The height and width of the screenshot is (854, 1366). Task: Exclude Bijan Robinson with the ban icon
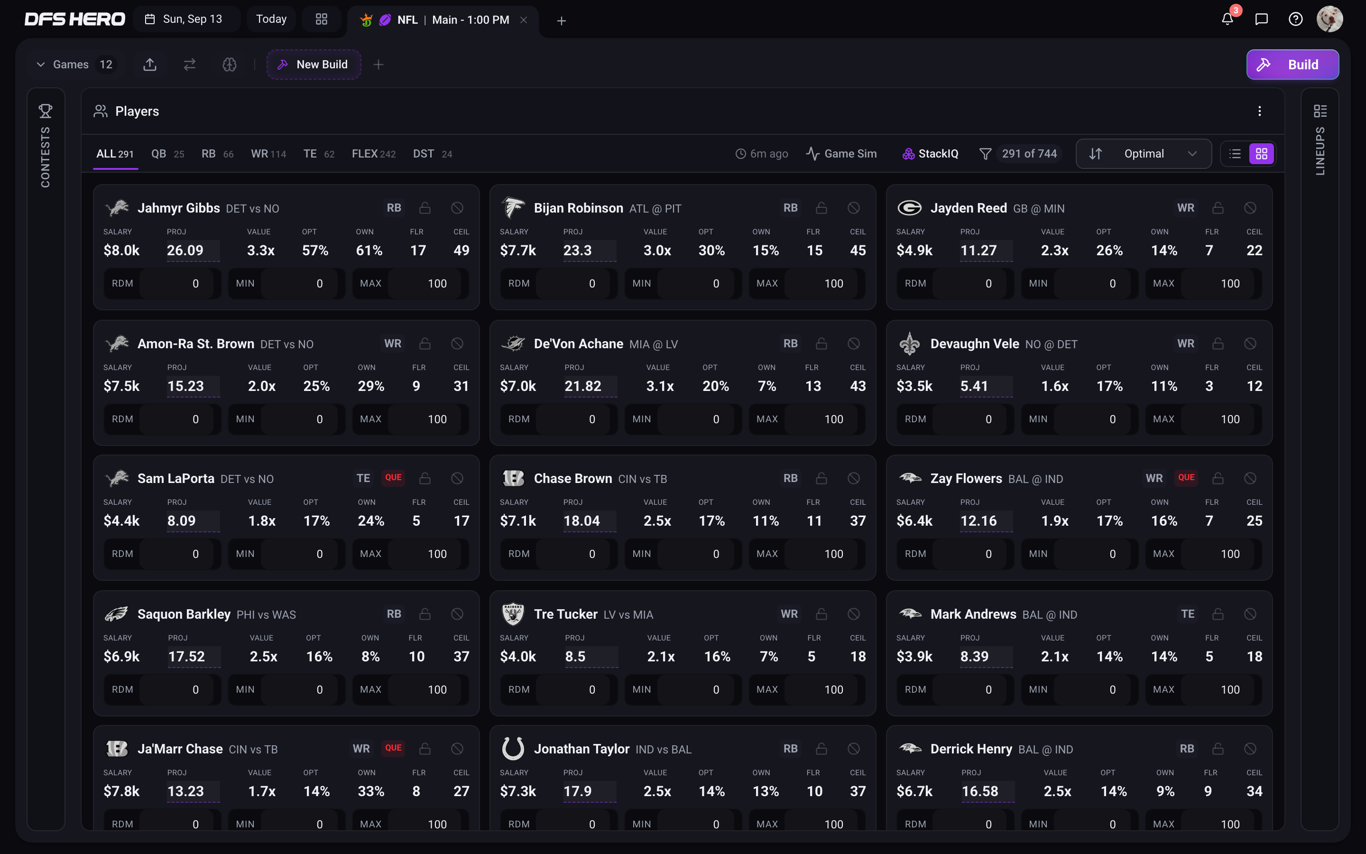click(853, 208)
